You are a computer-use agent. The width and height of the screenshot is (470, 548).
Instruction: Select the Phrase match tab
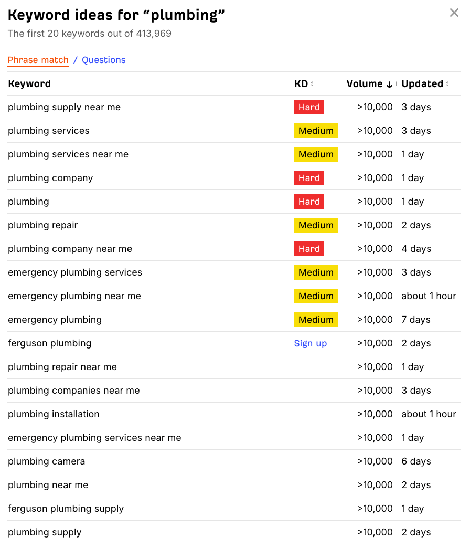click(x=38, y=60)
